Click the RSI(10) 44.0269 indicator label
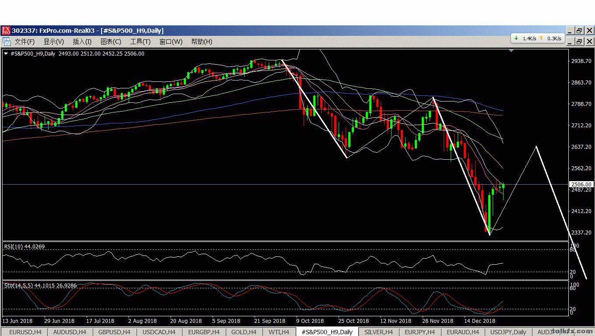The width and height of the screenshot is (595, 336). (x=24, y=247)
